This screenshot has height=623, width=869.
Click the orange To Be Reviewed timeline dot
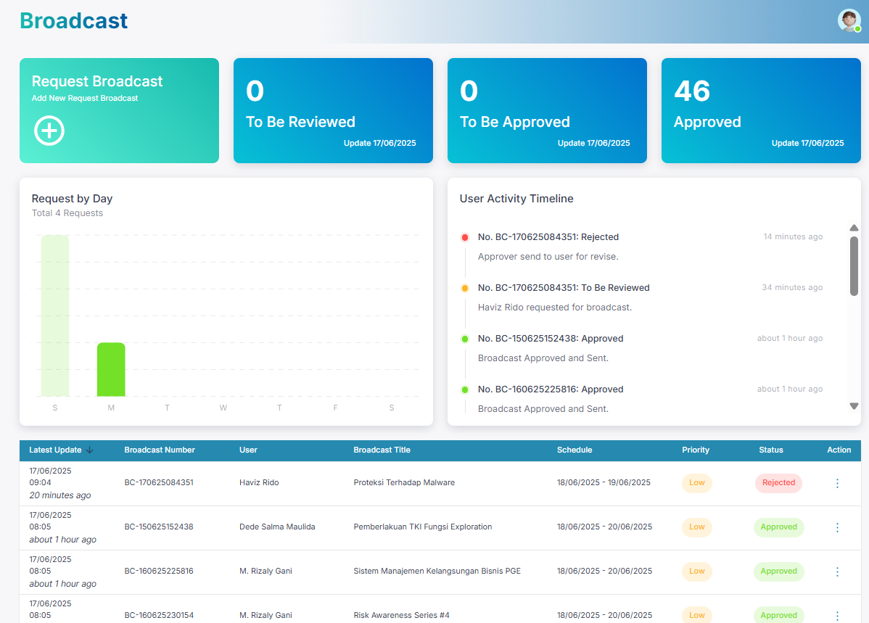pos(465,288)
